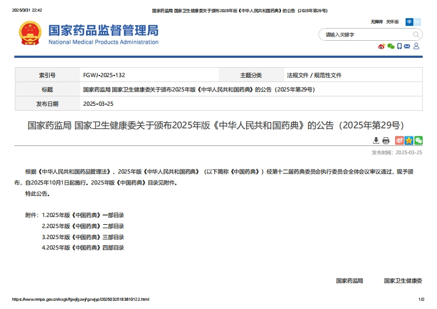The image size is (437, 309).
Task: Open the Weibo icon below search box
Action: point(381,46)
